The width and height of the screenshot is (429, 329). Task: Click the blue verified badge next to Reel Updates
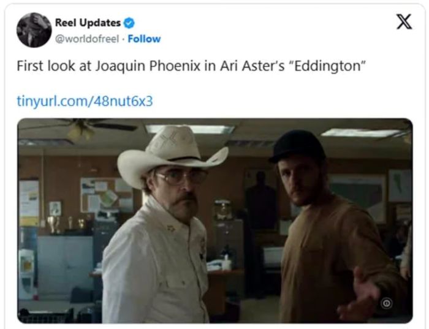coord(129,23)
